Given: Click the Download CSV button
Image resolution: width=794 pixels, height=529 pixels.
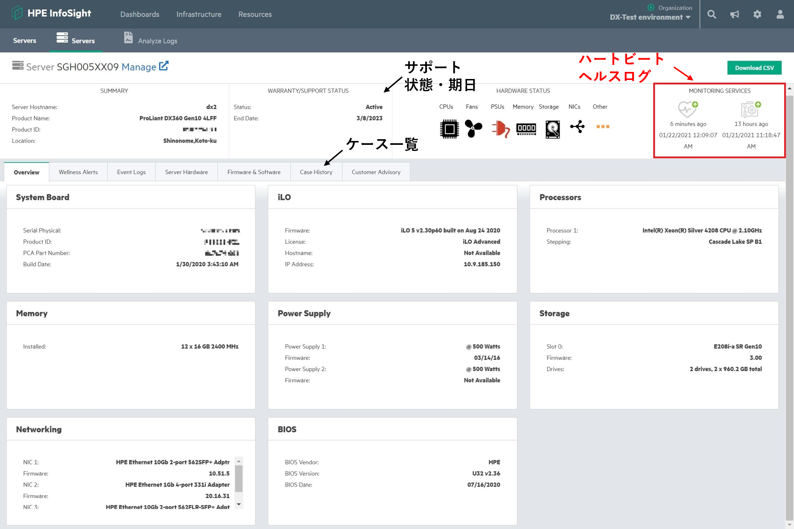Looking at the screenshot, I should click(754, 68).
